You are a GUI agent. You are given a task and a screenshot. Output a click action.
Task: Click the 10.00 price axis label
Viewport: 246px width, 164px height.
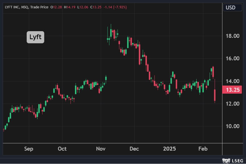pyautogui.click(x=233, y=126)
